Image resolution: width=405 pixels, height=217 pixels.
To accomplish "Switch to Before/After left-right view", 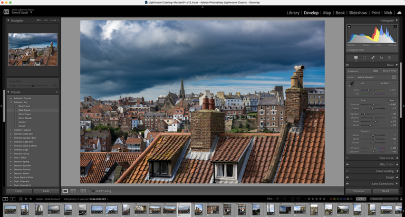I will pyautogui.click(x=73, y=191).
